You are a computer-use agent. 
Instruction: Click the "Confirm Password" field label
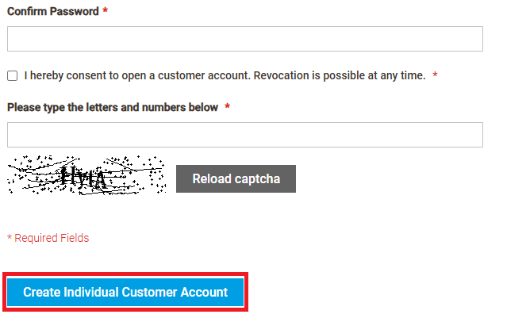(x=52, y=12)
